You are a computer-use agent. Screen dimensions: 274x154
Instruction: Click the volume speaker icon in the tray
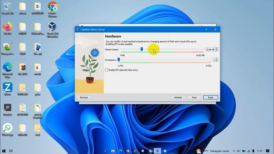238,151
